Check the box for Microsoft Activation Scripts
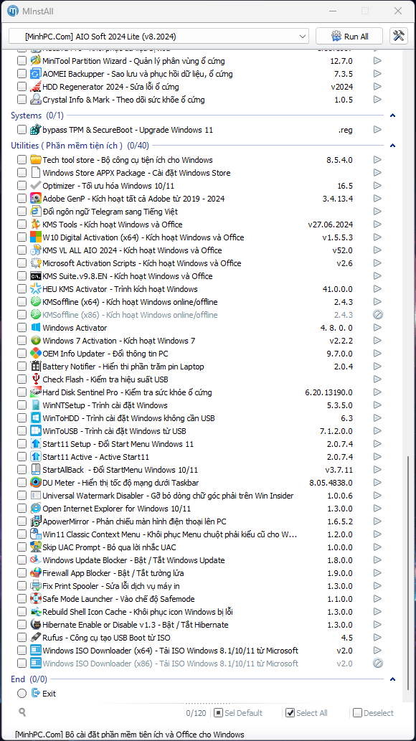 tap(22, 263)
